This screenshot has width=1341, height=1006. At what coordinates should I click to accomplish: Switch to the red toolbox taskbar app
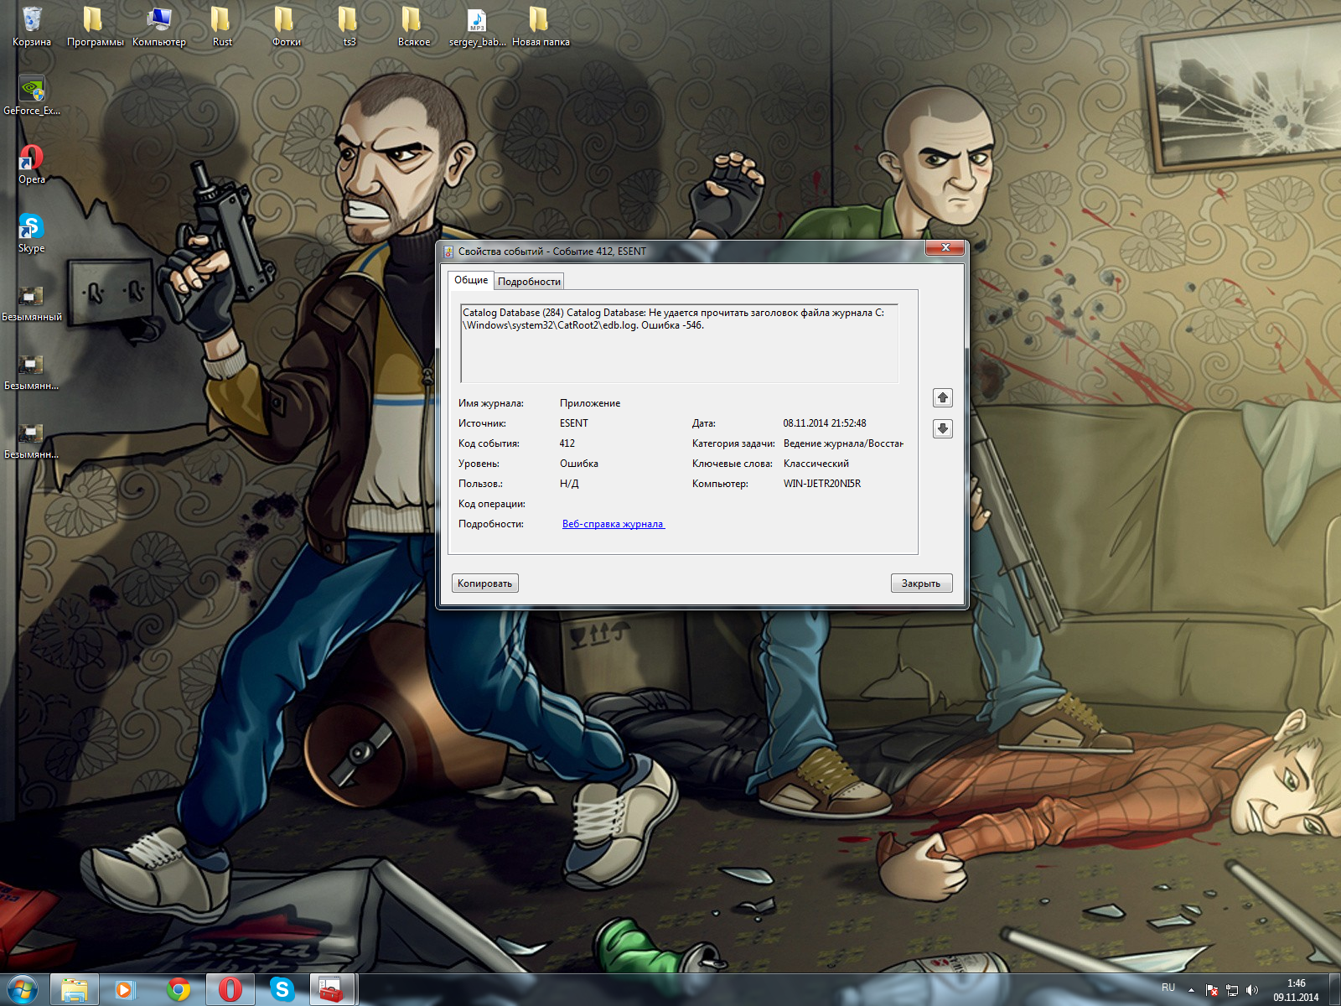coord(333,989)
